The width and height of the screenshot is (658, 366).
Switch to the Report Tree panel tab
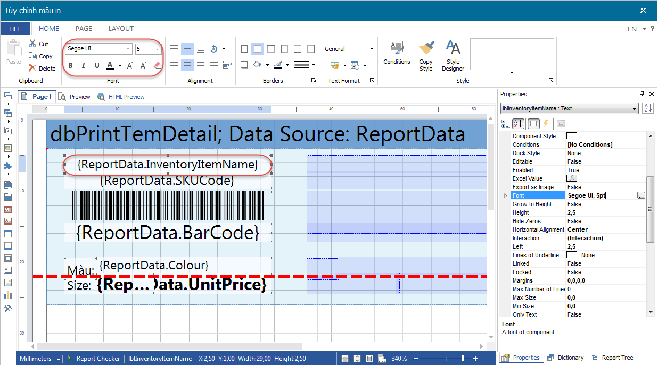(612, 358)
